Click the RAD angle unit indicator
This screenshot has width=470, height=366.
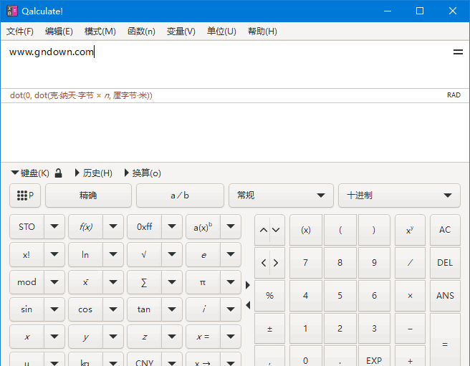[454, 95]
